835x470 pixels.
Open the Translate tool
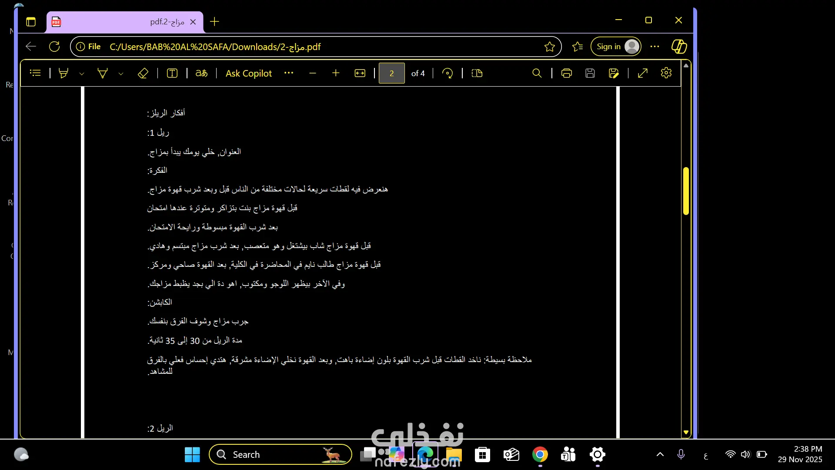coord(201,73)
